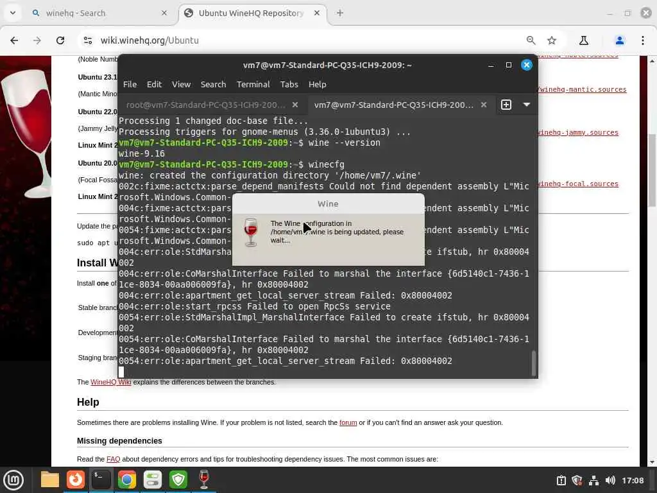Click the terminal vertical scrollbar
Viewport: 657px width, 493px height.
pos(533,363)
